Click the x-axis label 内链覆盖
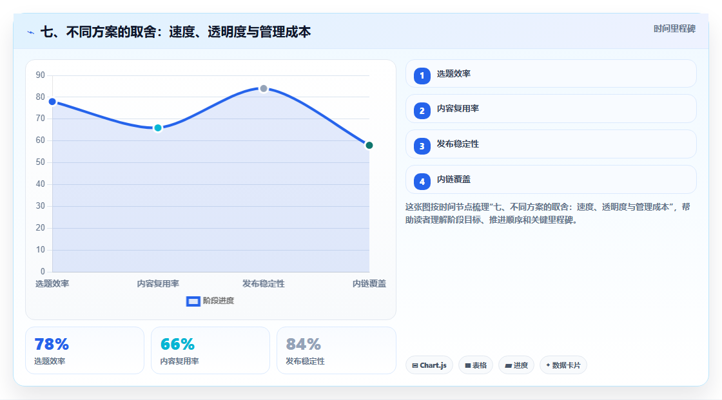 369,283
